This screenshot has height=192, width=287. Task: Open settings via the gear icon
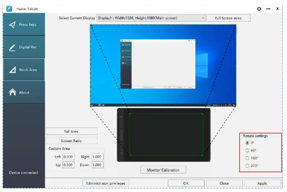click(x=259, y=9)
